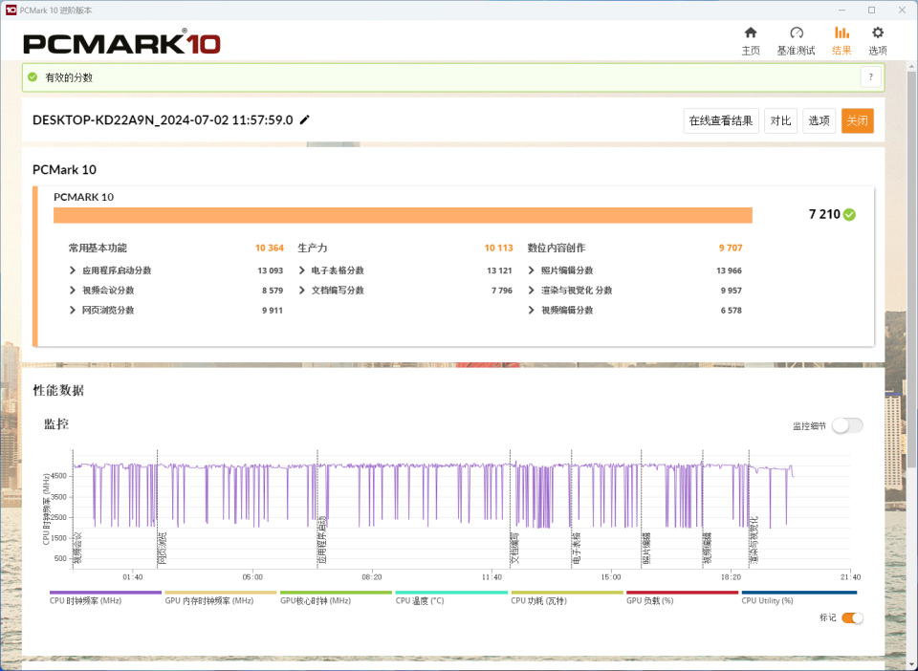
Task: Expand 视频会议分数 row
Action: (x=73, y=291)
